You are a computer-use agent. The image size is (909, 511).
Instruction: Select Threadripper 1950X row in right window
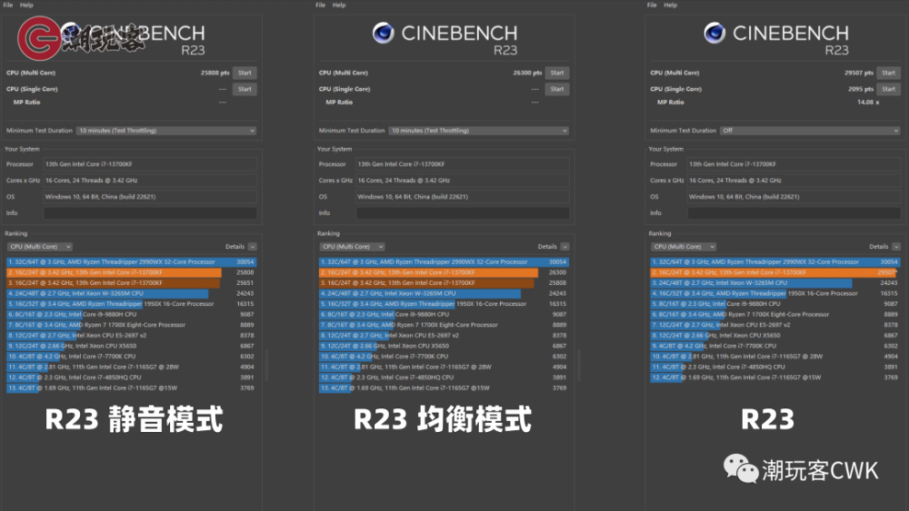click(775, 293)
